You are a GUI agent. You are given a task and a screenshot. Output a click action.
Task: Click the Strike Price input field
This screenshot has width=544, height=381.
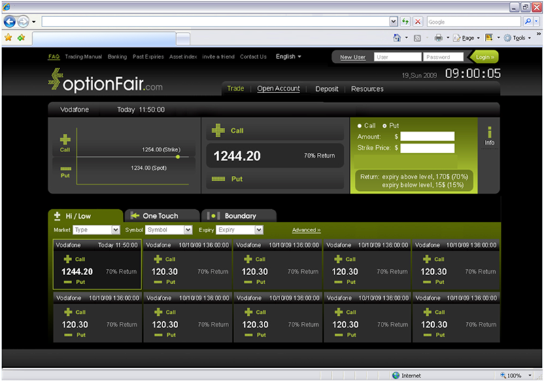[x=427, y=148]
